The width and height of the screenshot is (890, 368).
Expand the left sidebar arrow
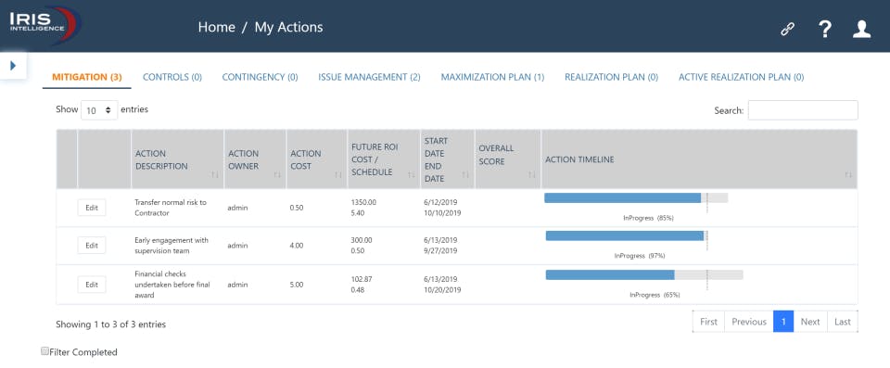13,66
